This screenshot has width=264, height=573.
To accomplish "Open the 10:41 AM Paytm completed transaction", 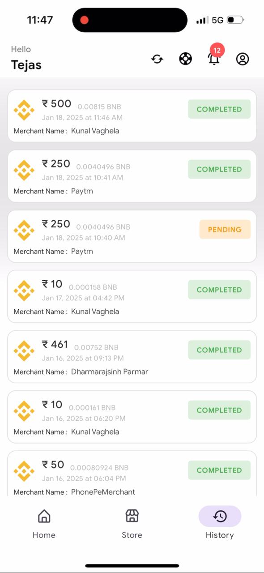I will coord(132,176).
